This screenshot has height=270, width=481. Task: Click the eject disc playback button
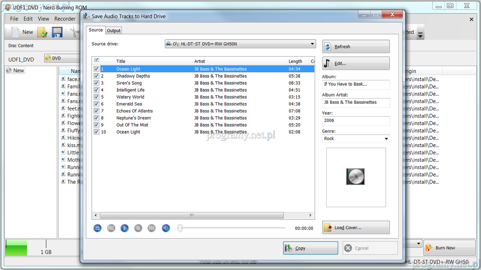click(98, 228)
